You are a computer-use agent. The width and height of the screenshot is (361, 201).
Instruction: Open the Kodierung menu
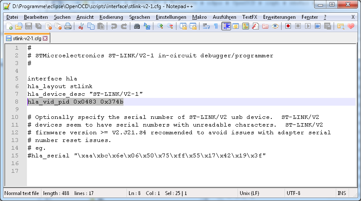[x=111, y=17]
